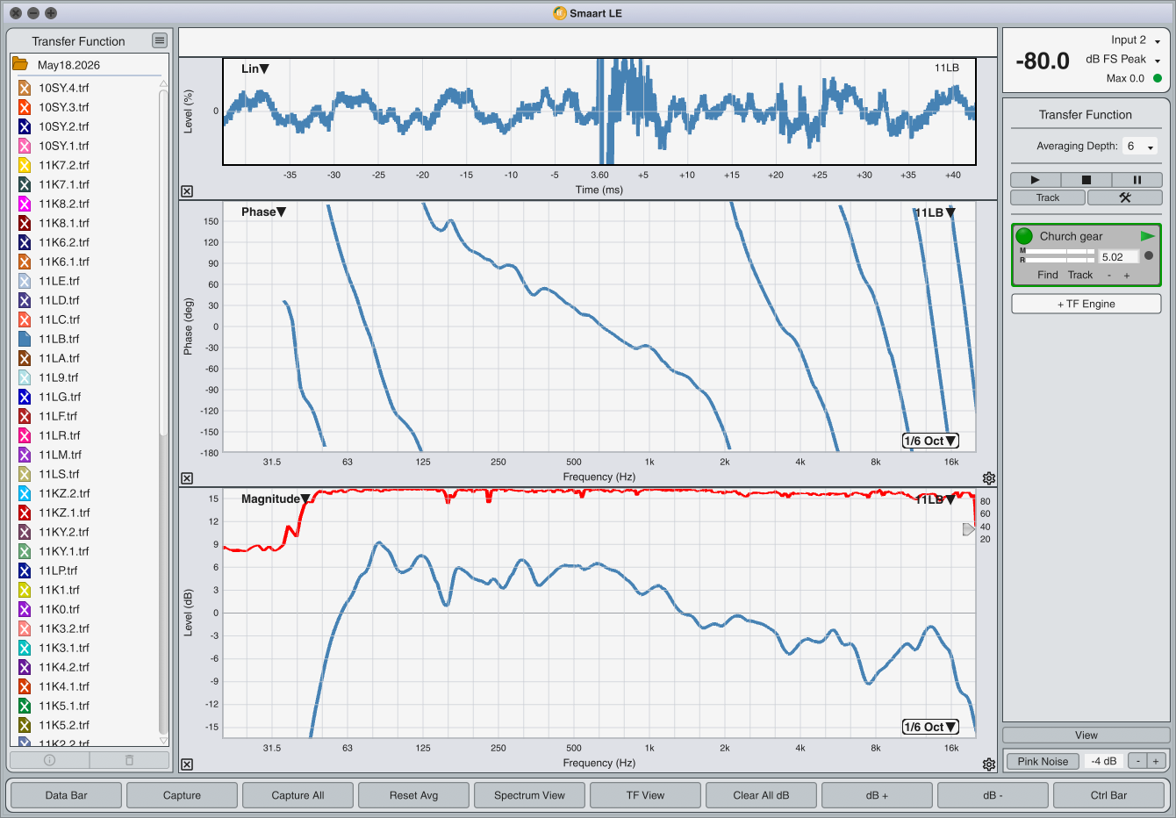This screenshot has height=818, width=1176.
Task: Open the Averaging Depth dropdown
Action: pyautogui.click(x=1140, y=147)
